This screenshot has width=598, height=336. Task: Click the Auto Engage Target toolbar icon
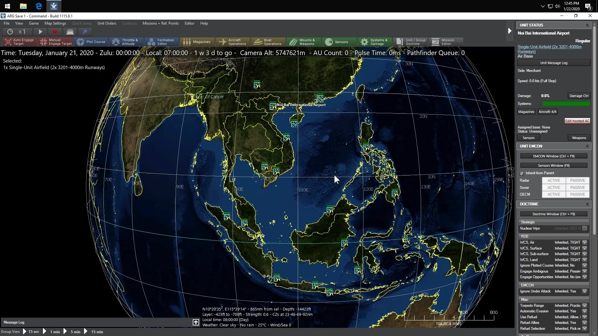coord(20,42)
